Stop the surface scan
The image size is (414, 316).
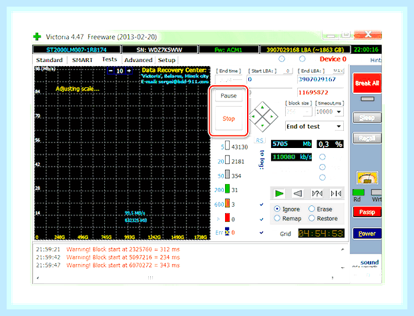click(x=228, y=119)
